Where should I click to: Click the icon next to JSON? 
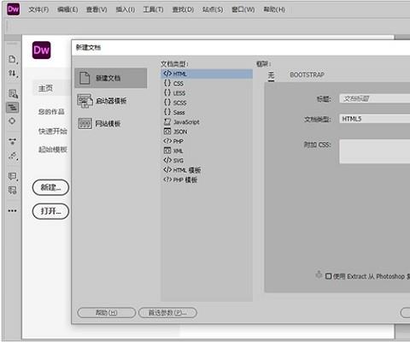click(167, 132)
